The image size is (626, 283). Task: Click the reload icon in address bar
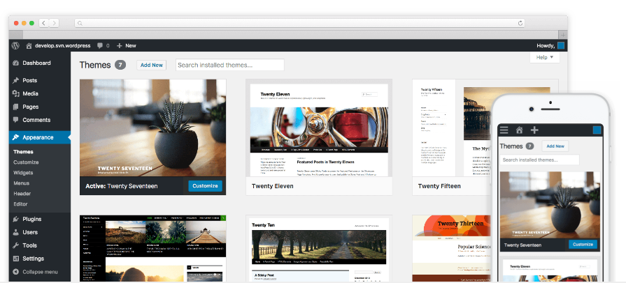tap(520, 23)
